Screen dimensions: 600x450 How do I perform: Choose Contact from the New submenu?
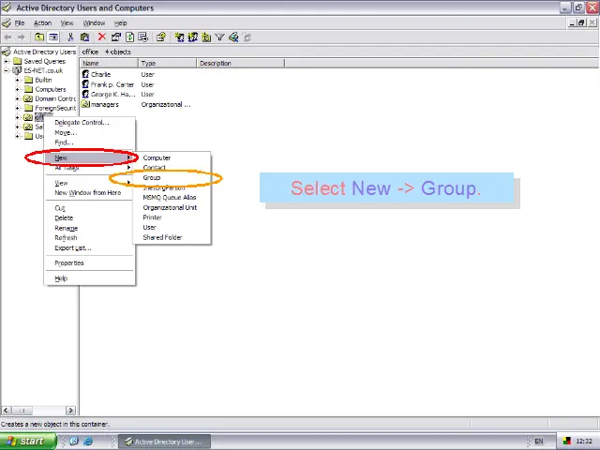click(x=172, y=168)
